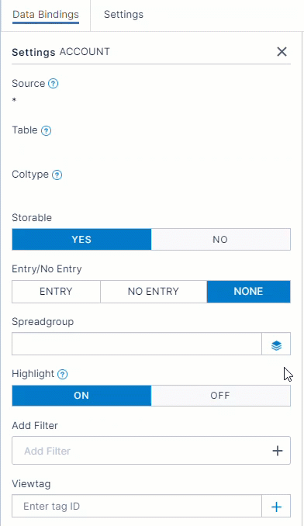Turn Highlight OFF
Image resolution: width=304 pixels, height=526 pixels.
[220, 396]
